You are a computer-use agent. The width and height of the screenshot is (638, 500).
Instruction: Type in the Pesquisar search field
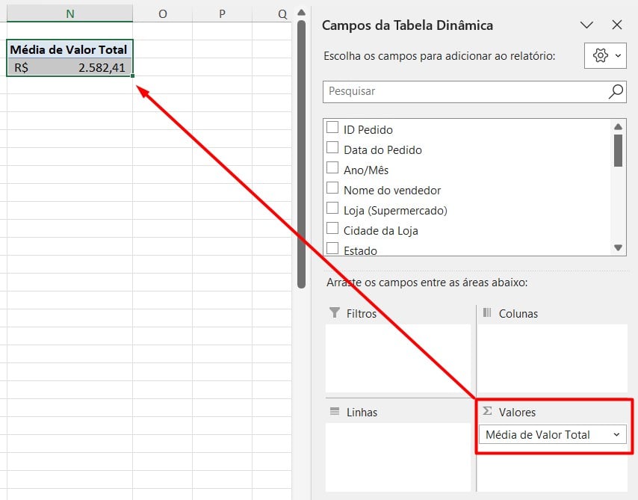pyautogui.click(x=463, y=91)
